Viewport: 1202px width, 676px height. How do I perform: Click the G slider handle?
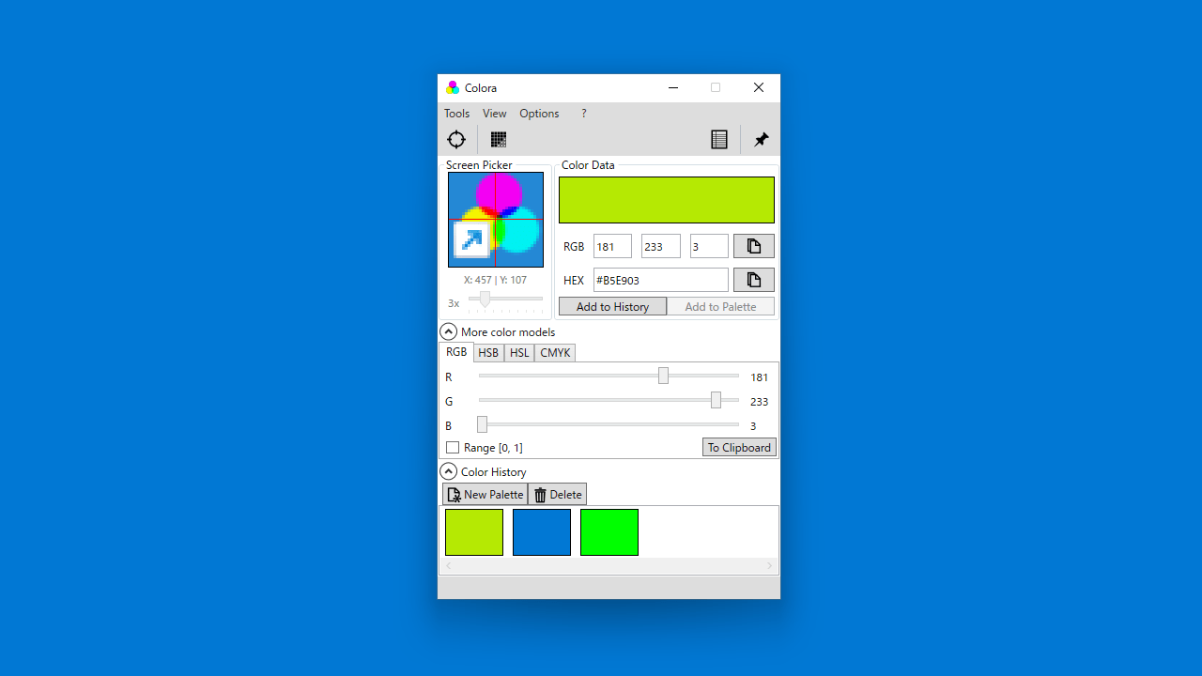click(716, 401)
